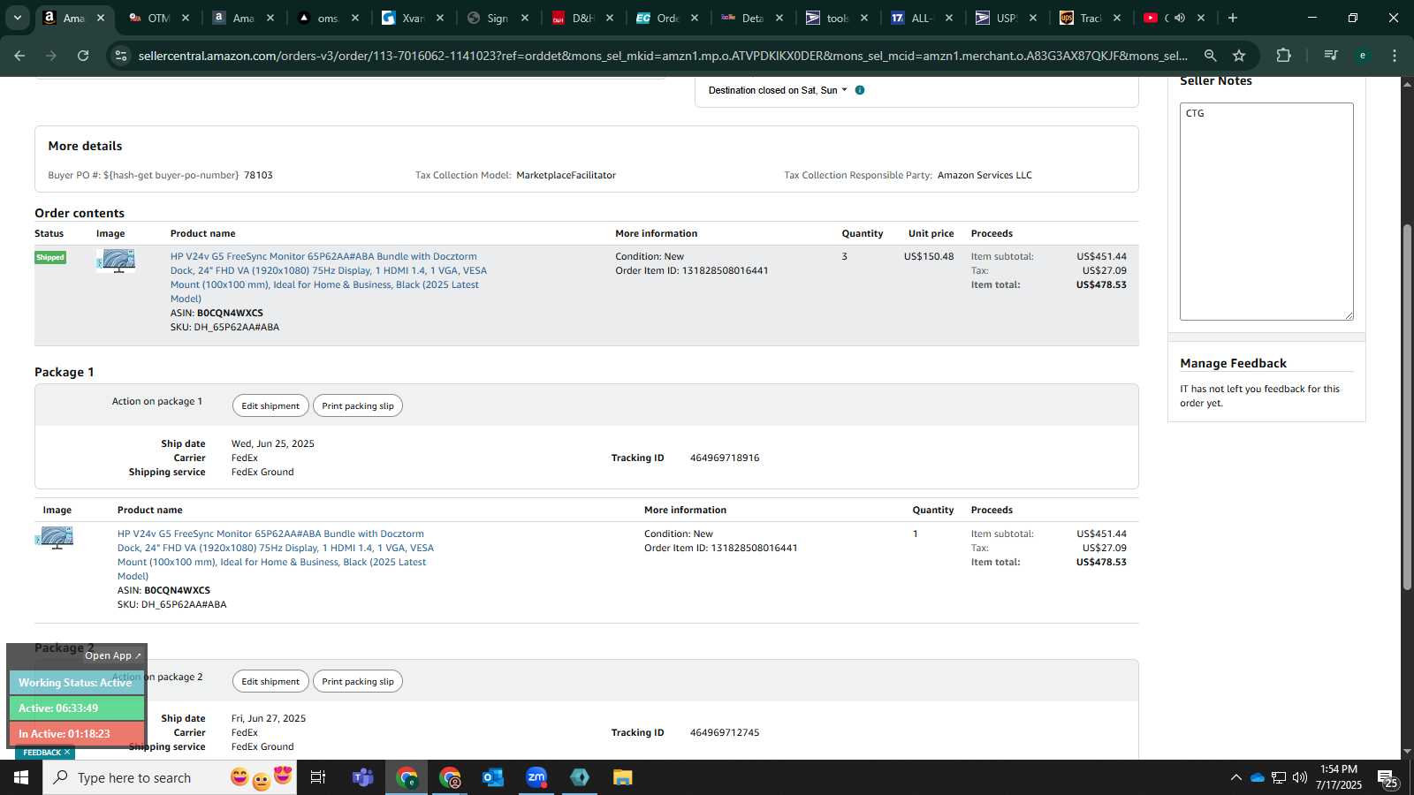Screen dimensions: 1414x795
Task: Click Print packing slip for package 2
Action: (x=358, y=681)
